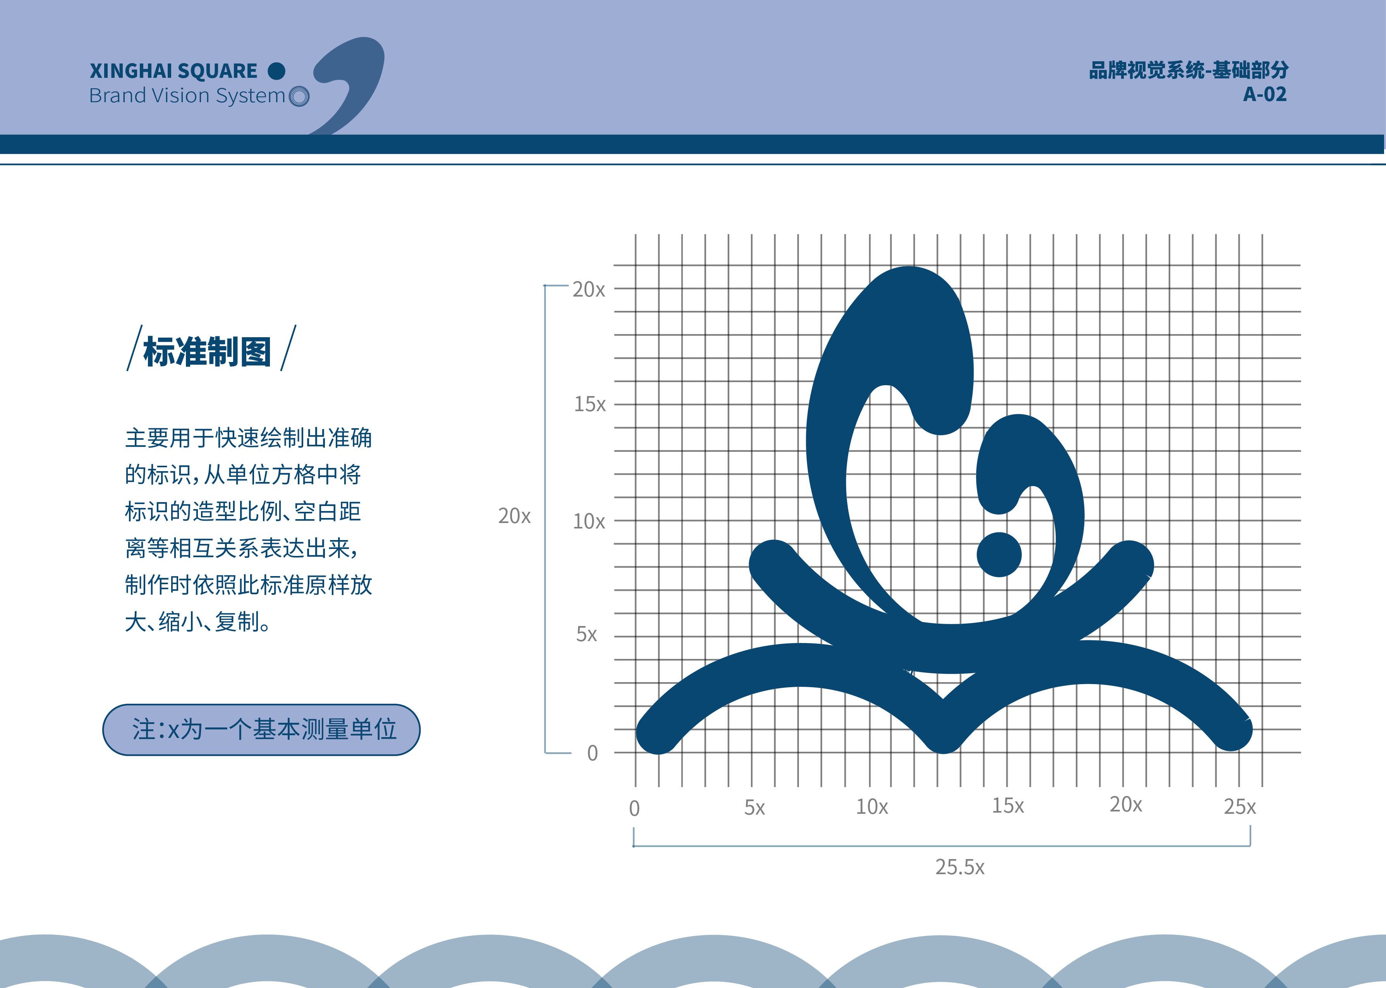Image resolution: width=1386 pixels, height=988 pixels.
Task: Click the "0" label on vertical axis
Action: click(592, 754)
